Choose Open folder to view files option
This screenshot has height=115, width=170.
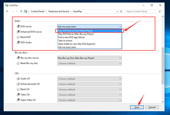point(89,44)
